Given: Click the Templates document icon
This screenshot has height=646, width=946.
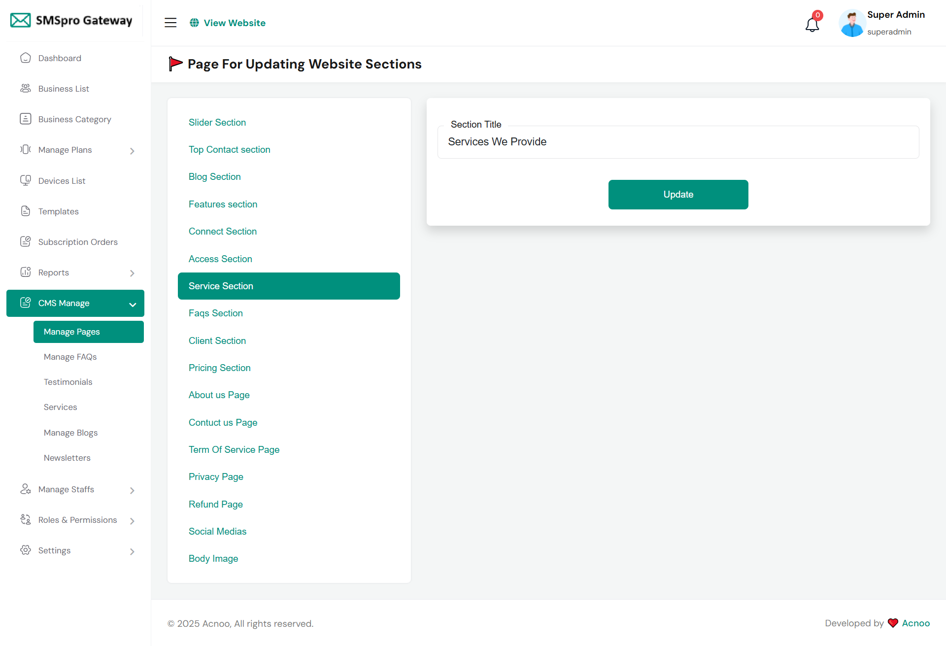Looking at the screenshot, I should [26, 211].
